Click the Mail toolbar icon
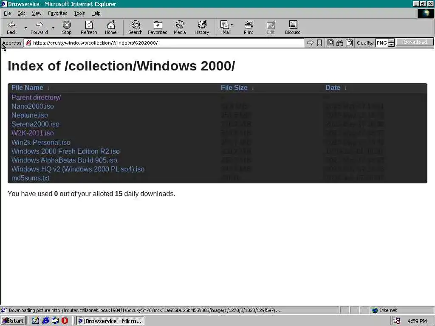This screenshot has width=435, height=326. click(225, 28)
